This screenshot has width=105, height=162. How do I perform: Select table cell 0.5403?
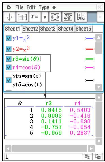(80, 110)
